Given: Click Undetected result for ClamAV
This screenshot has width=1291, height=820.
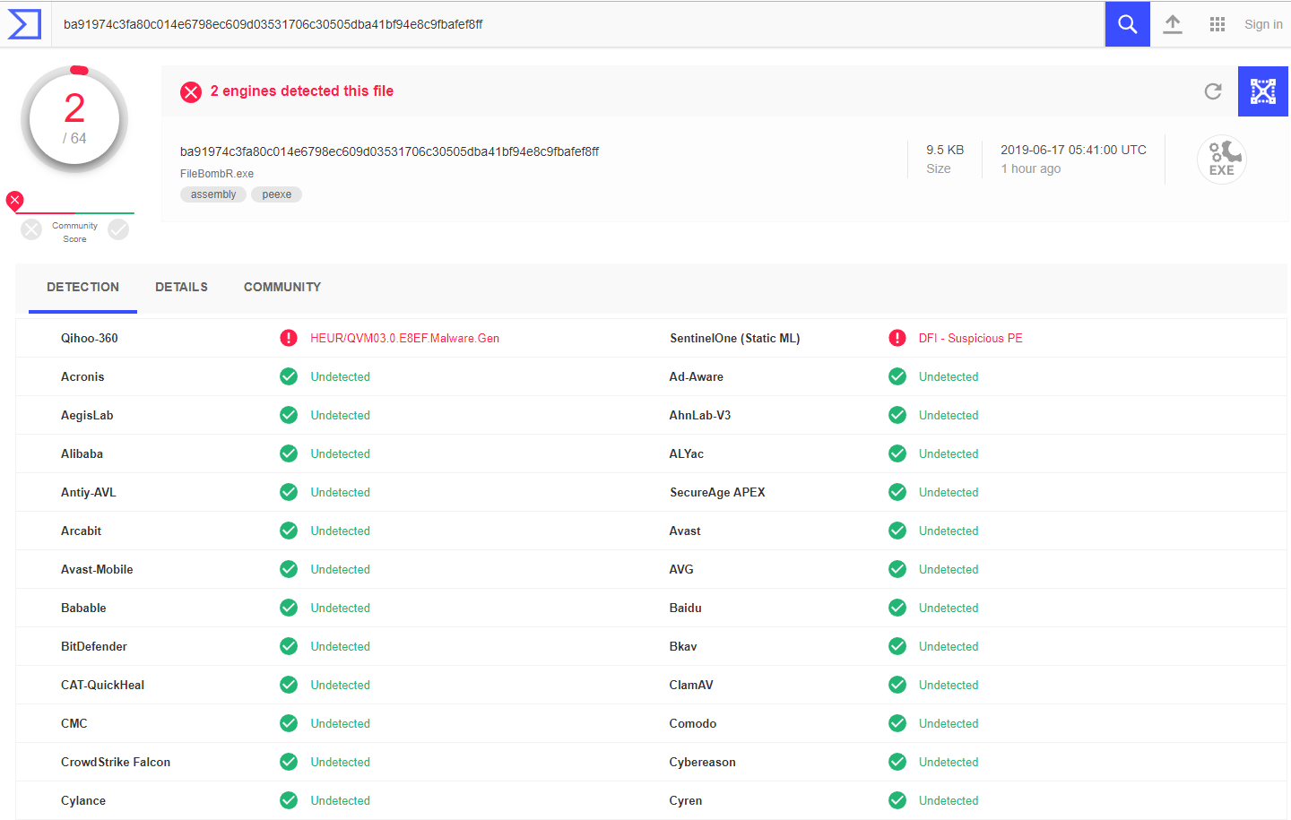Looking at the screenshot, I should pyautogui.click(x=949, y=685).
